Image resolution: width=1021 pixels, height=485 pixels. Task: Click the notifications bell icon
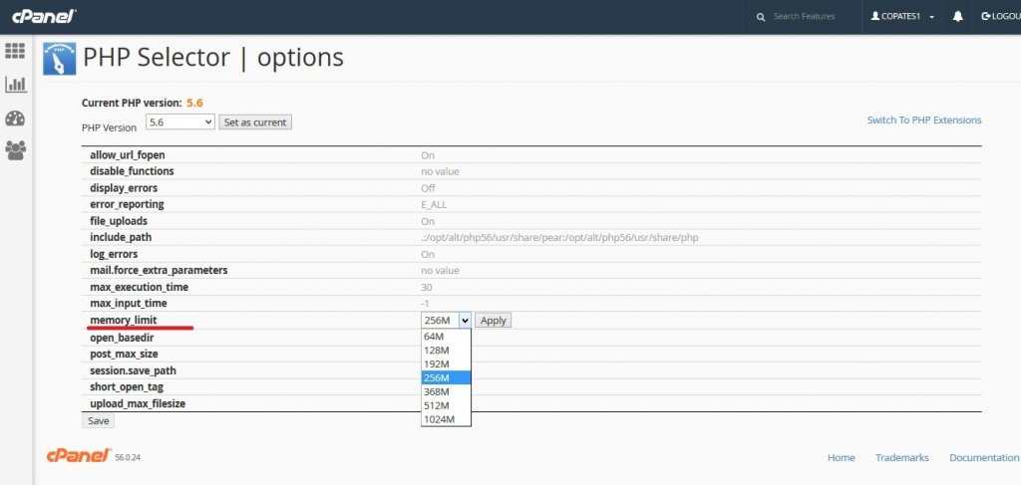coord(958,16)
